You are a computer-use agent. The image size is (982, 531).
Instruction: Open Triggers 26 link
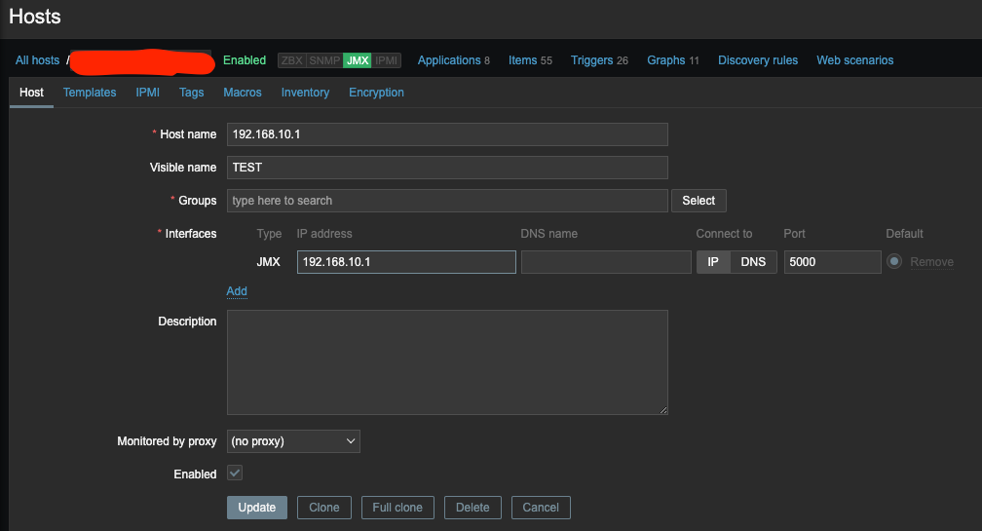(599, 60)
